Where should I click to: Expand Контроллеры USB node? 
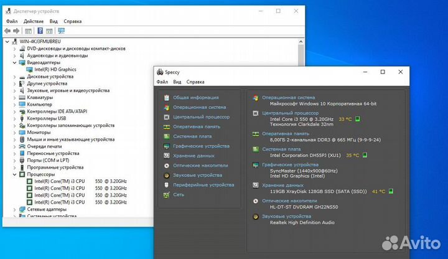click(x=14, y=118)
